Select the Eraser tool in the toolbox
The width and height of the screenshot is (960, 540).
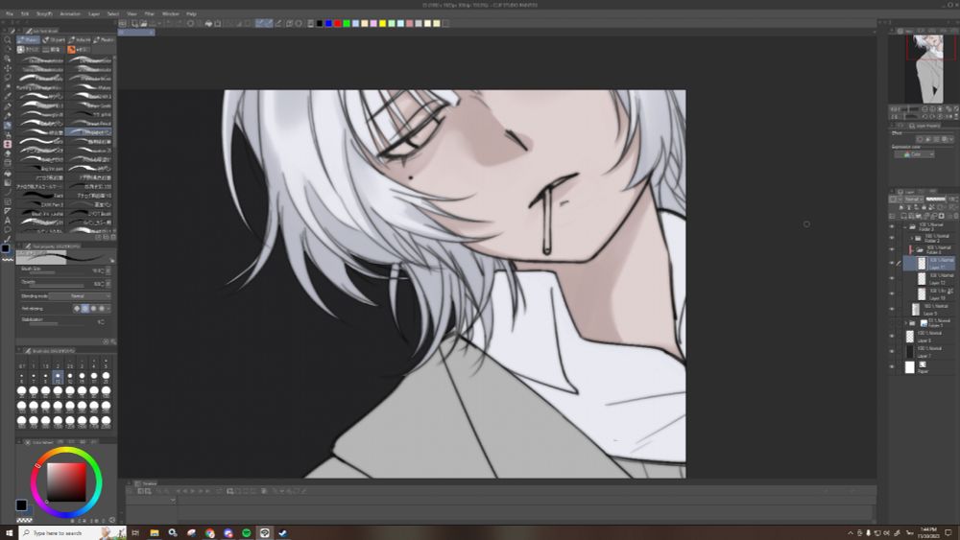point(8,154)
